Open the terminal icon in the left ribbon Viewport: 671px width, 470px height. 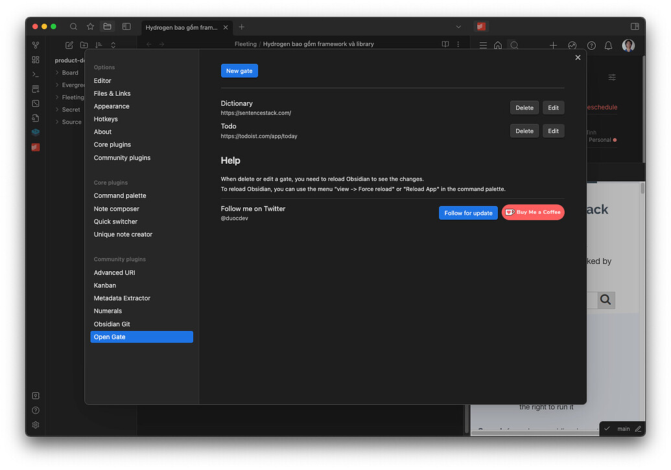[x=36, y=74]
